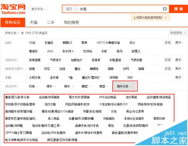Filter by 拉链 style detail
Viewport: 188px width, 146px height.
click(x=62, y=69)
